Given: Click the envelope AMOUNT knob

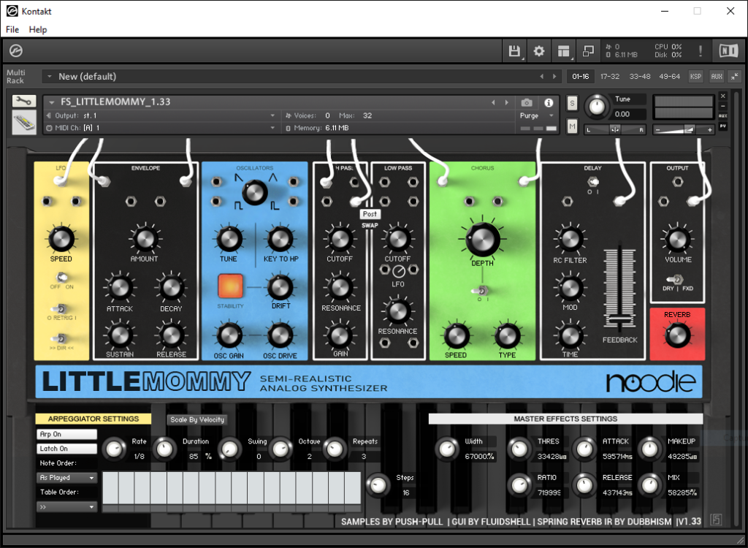Looking at the screenshot, I should pyautogui.click(x=145, y=238).
